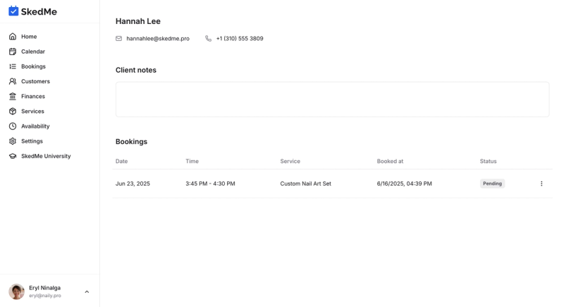This screenshot has width=564, height=307.
Task: Select the Jun 23, 2025 date cell
Action: pos(133,183)
